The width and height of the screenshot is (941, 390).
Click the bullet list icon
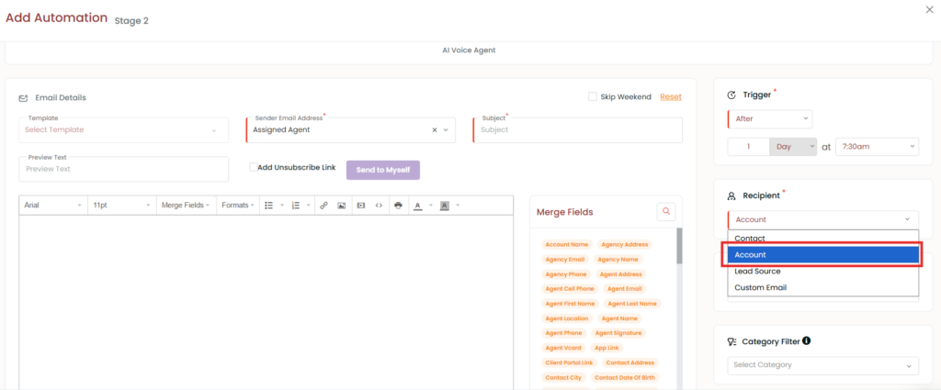click(269, 205)
